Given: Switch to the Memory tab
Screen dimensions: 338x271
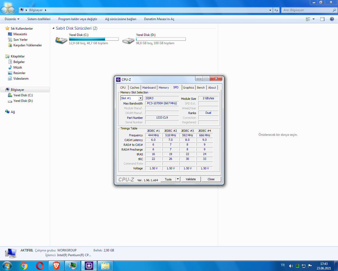Looking at the screenshot, I should [164, 88].
